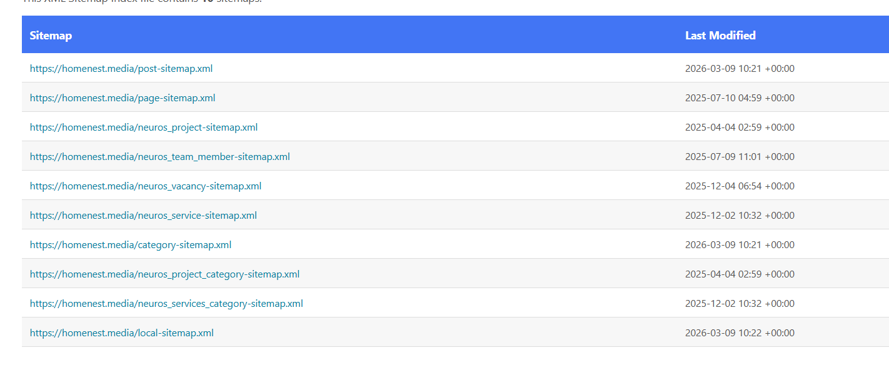The height and width of the screenshot is (370, 889).
Task: Open the neuros_vacancy-sitemap.xml link
Action: (x=146, y=186)
